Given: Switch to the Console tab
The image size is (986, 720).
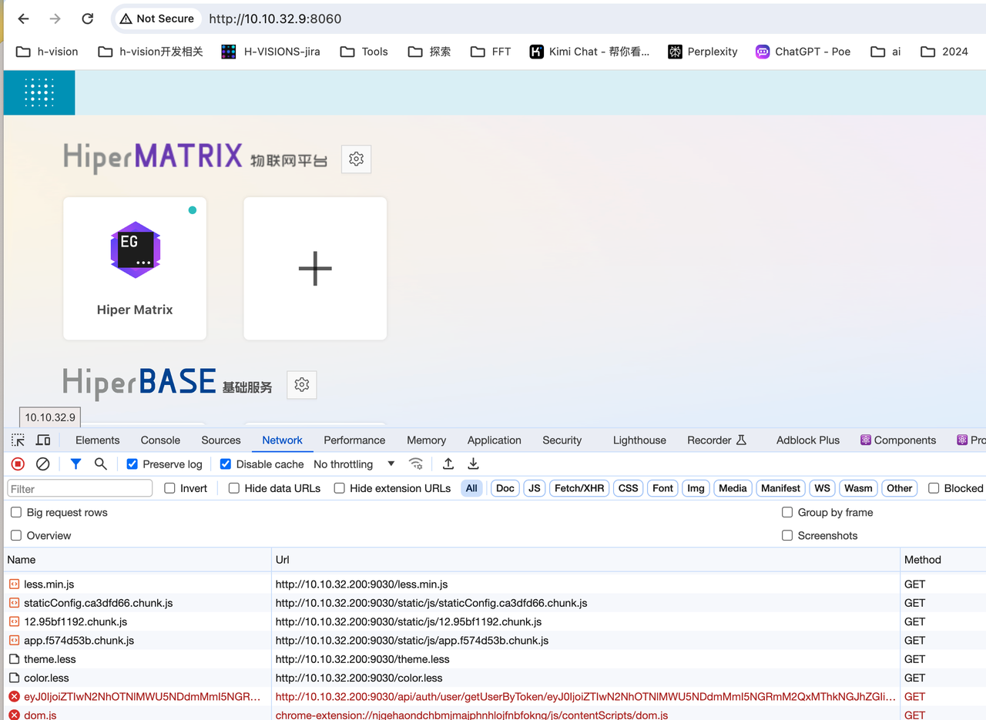Looking at the screenshot, I should (160, 440).
